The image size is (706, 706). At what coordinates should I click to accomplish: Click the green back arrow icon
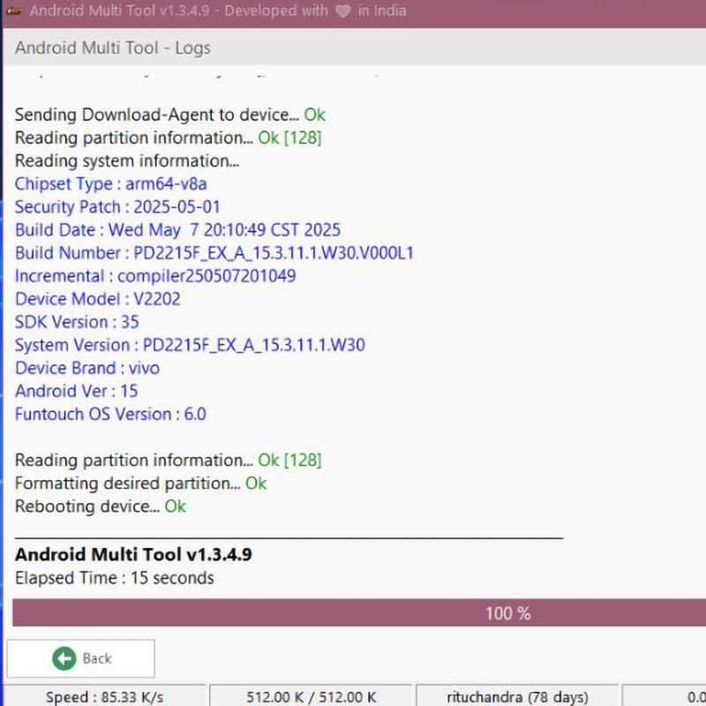pyautogui.click(x=64, y=658)
